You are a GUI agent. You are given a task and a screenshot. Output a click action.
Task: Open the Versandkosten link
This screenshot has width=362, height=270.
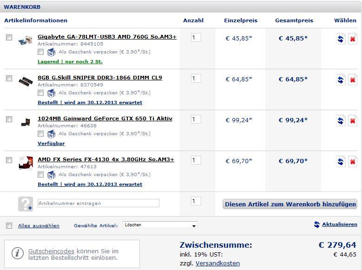(217, 263)
